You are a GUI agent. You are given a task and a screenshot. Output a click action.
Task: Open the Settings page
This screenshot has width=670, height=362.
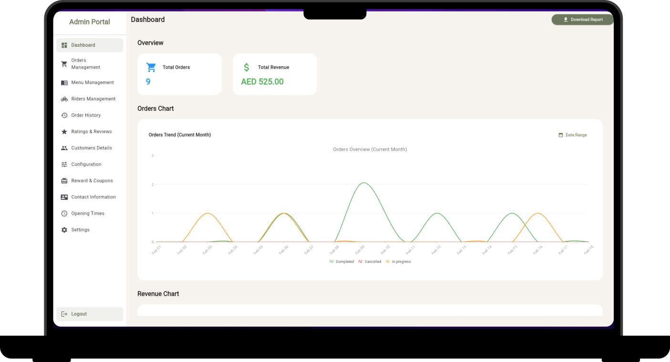pos(90,230)
